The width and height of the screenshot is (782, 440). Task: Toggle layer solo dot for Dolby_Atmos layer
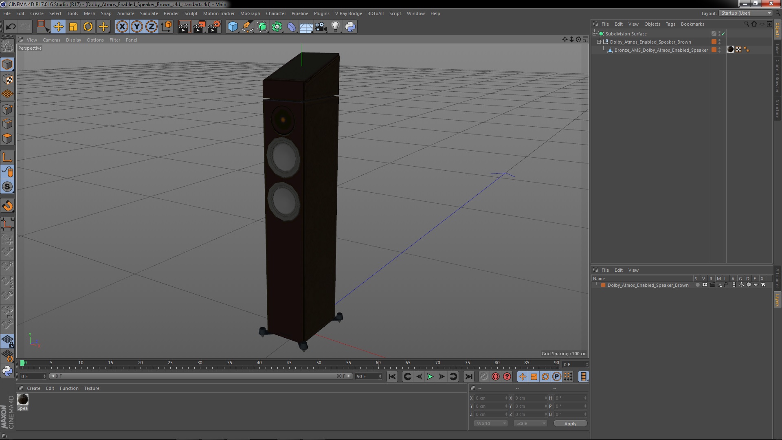pos(697,285)
